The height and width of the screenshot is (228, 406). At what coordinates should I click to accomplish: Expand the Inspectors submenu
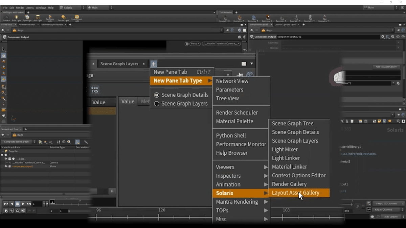[x=241, y=176]
